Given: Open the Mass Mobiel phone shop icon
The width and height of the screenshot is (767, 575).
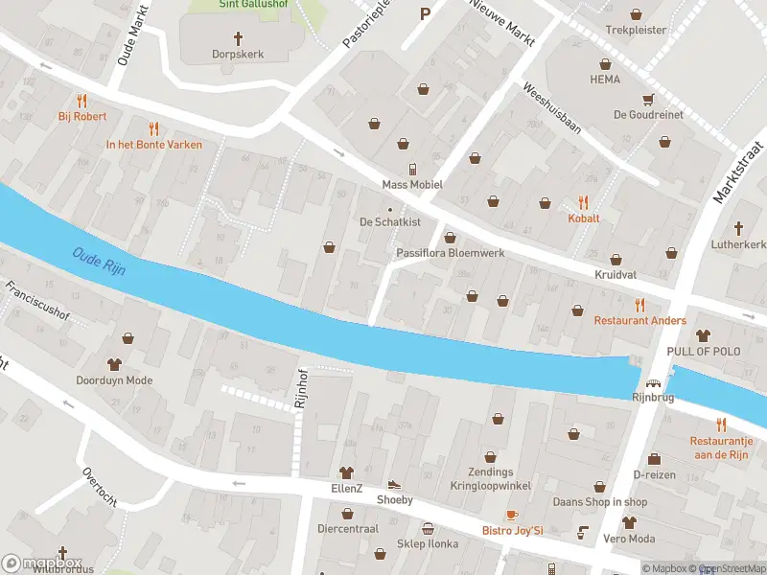Looking at the screenshot, I should [413, 170].
